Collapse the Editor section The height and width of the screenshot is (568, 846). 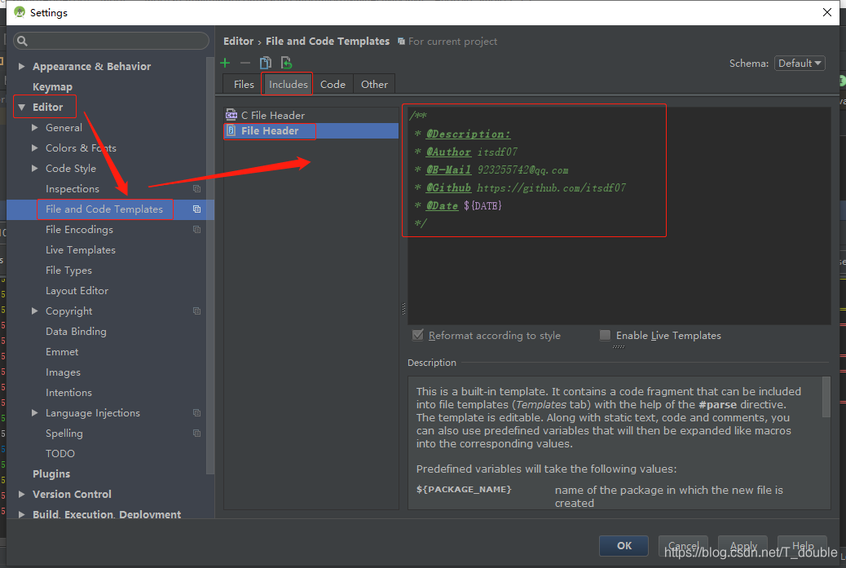[21, 108]
